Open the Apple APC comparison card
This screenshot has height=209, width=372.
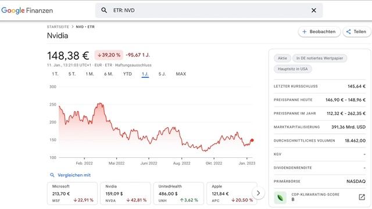(x=232, y=193)
